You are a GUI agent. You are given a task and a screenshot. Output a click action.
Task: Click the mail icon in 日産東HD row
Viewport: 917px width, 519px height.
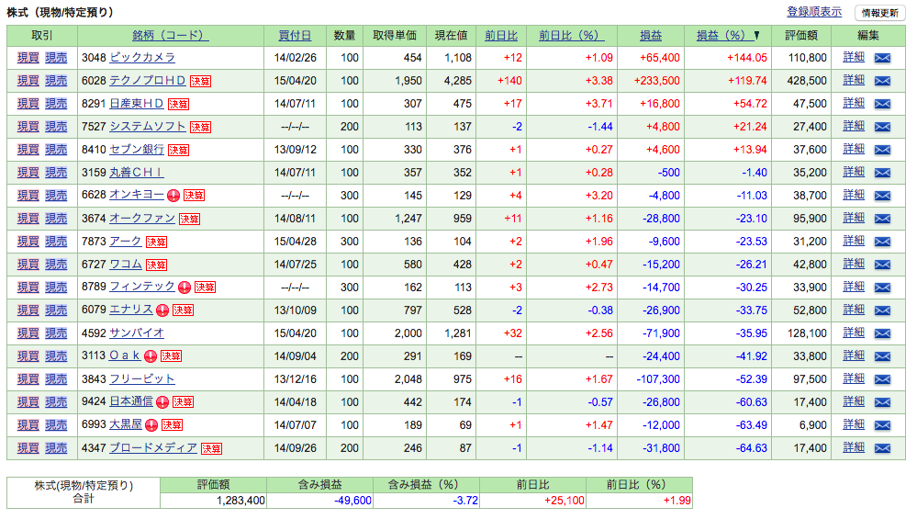(x=882, y=104)
